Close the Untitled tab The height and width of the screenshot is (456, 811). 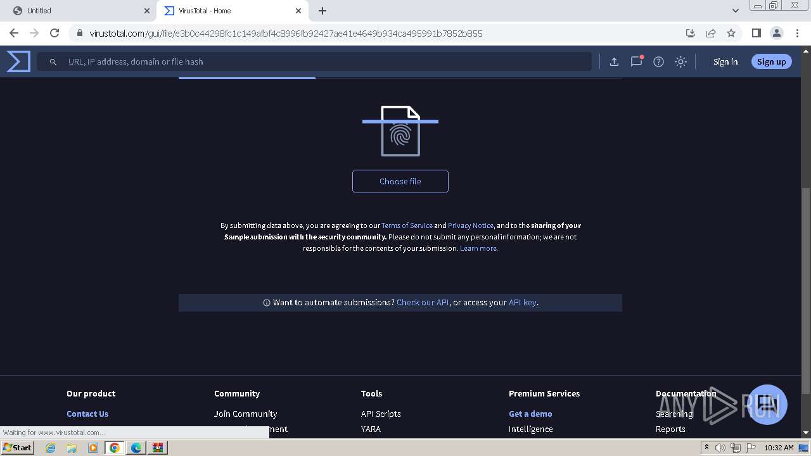click(x=147, y=11)
